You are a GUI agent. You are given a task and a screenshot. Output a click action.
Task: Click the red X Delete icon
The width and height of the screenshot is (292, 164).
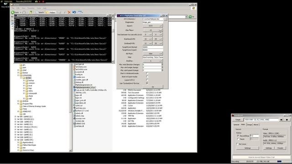[69, 12]
